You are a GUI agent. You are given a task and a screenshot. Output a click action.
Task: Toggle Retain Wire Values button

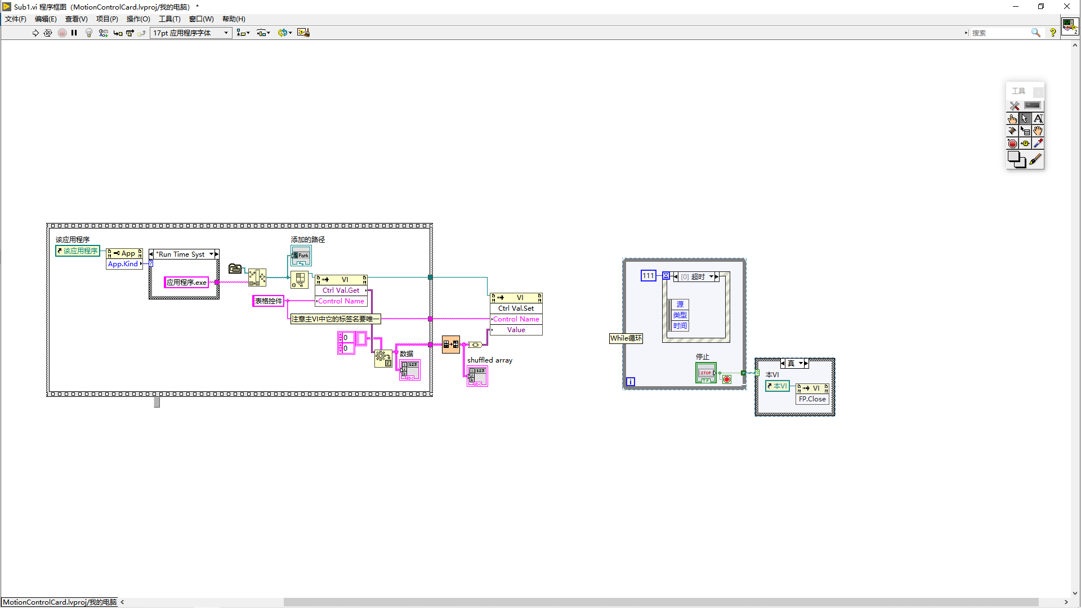103,33
